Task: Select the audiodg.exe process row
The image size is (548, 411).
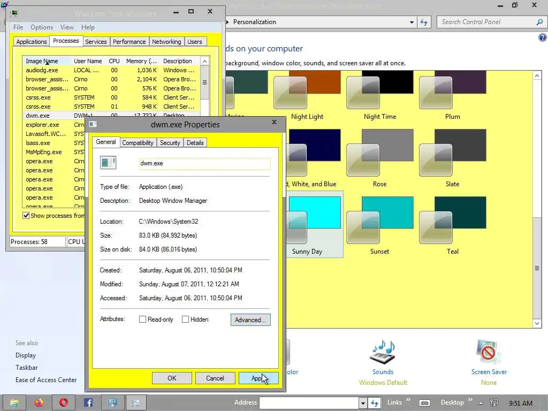Action: (x=111, y=70)
